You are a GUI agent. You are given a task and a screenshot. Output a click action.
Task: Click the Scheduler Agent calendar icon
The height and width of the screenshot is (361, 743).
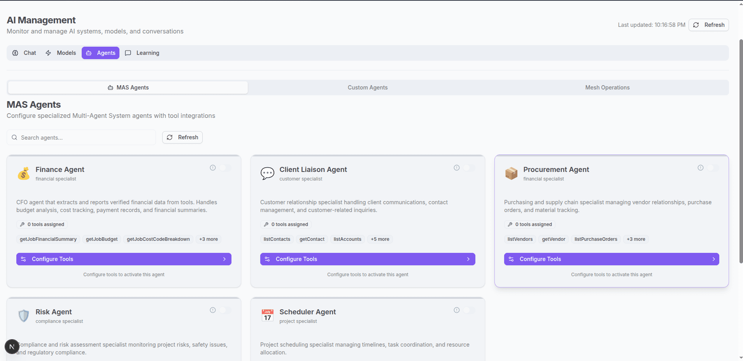point(267,316)
